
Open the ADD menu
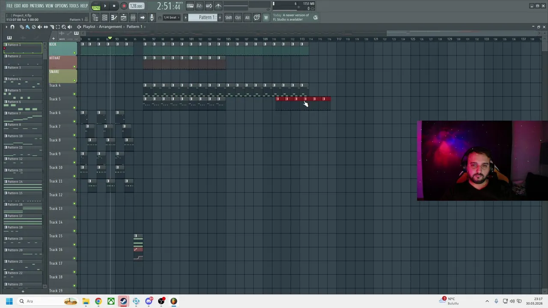click(25, 6)
